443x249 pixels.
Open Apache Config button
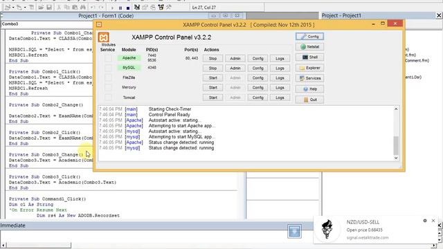tap(257, 58)
